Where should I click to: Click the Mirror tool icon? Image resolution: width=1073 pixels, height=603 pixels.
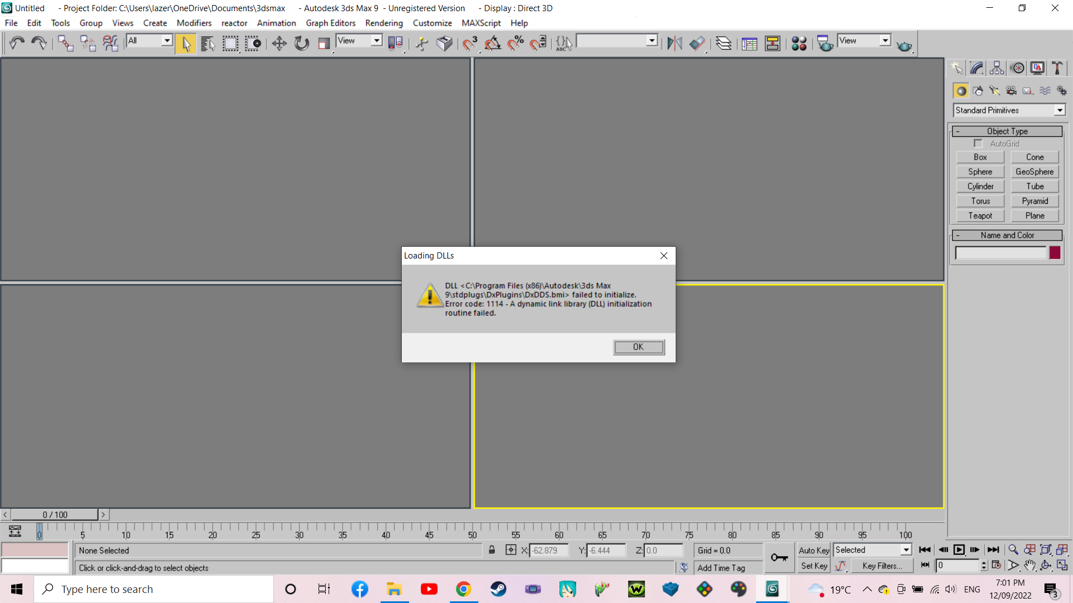point(675,43)
